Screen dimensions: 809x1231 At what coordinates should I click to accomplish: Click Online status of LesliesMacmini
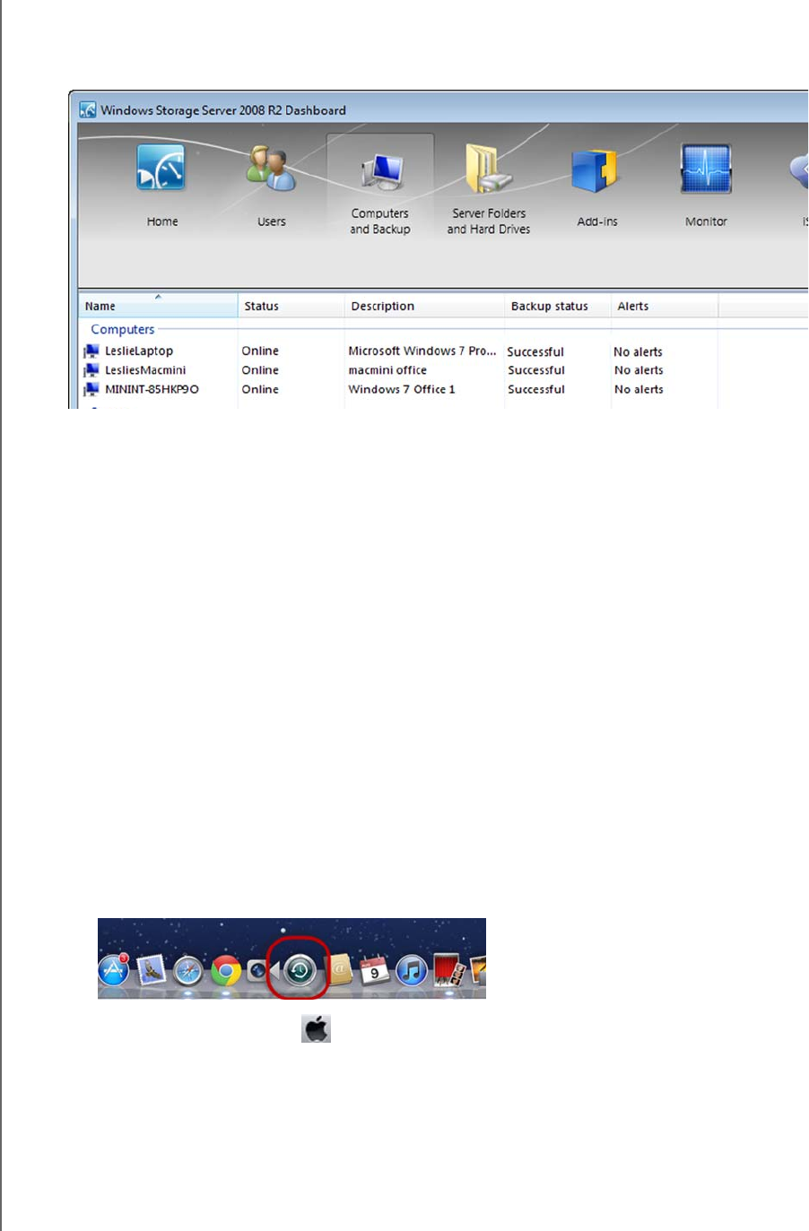tap(260, 370)
